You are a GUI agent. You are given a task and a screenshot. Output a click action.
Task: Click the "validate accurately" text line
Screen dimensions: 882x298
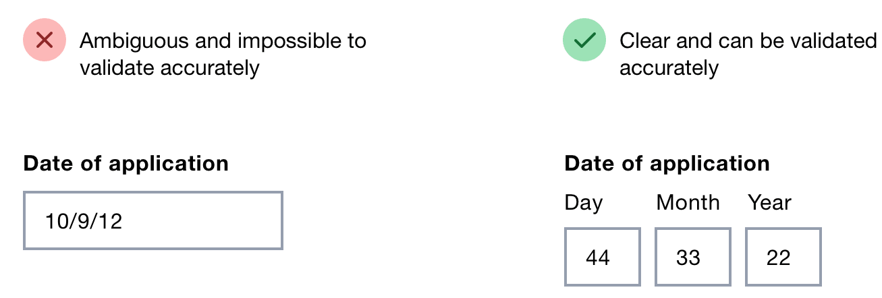tap(169, 68)
